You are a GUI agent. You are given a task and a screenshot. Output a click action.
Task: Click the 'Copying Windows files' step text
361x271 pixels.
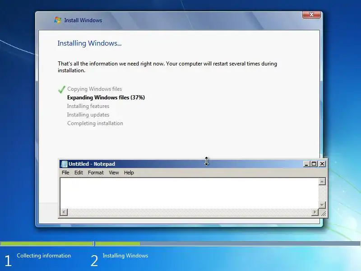click(x=95, y=89)
